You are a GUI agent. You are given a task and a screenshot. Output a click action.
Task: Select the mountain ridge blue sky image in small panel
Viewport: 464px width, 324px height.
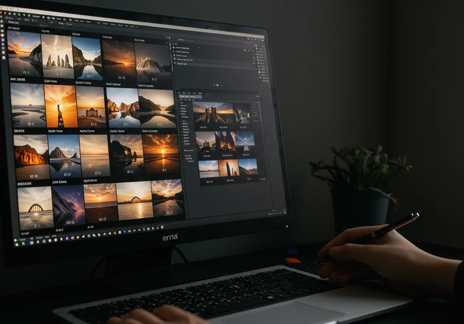248,167
